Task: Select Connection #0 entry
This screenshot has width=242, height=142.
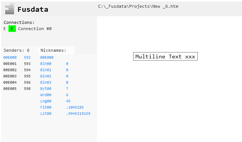Action: (35, 29)
